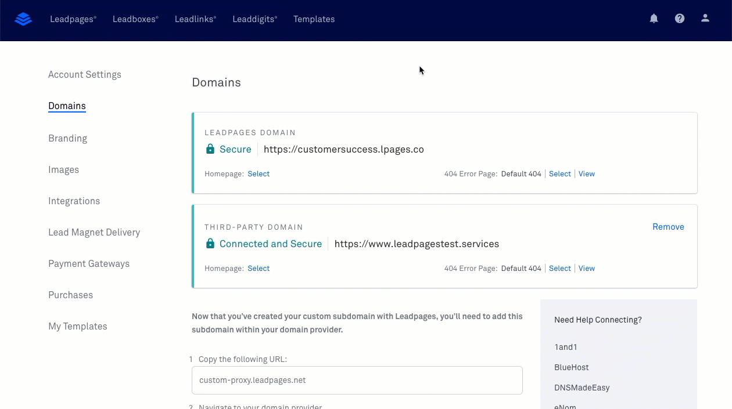Open the Leadlinks menu

[195, 19]
